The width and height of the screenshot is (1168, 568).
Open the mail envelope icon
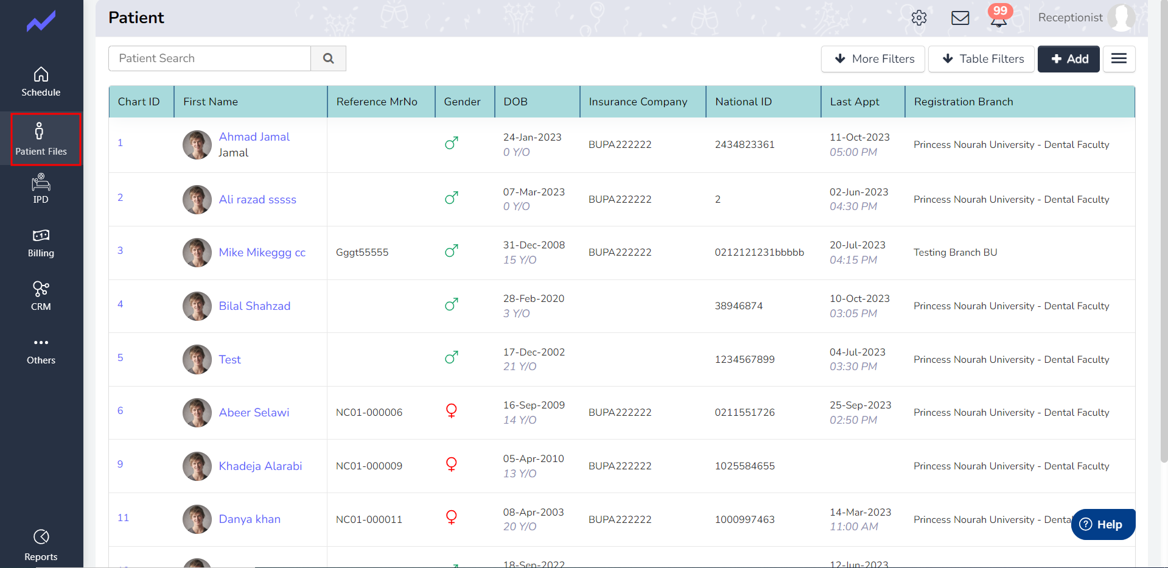tap(960, 18)
